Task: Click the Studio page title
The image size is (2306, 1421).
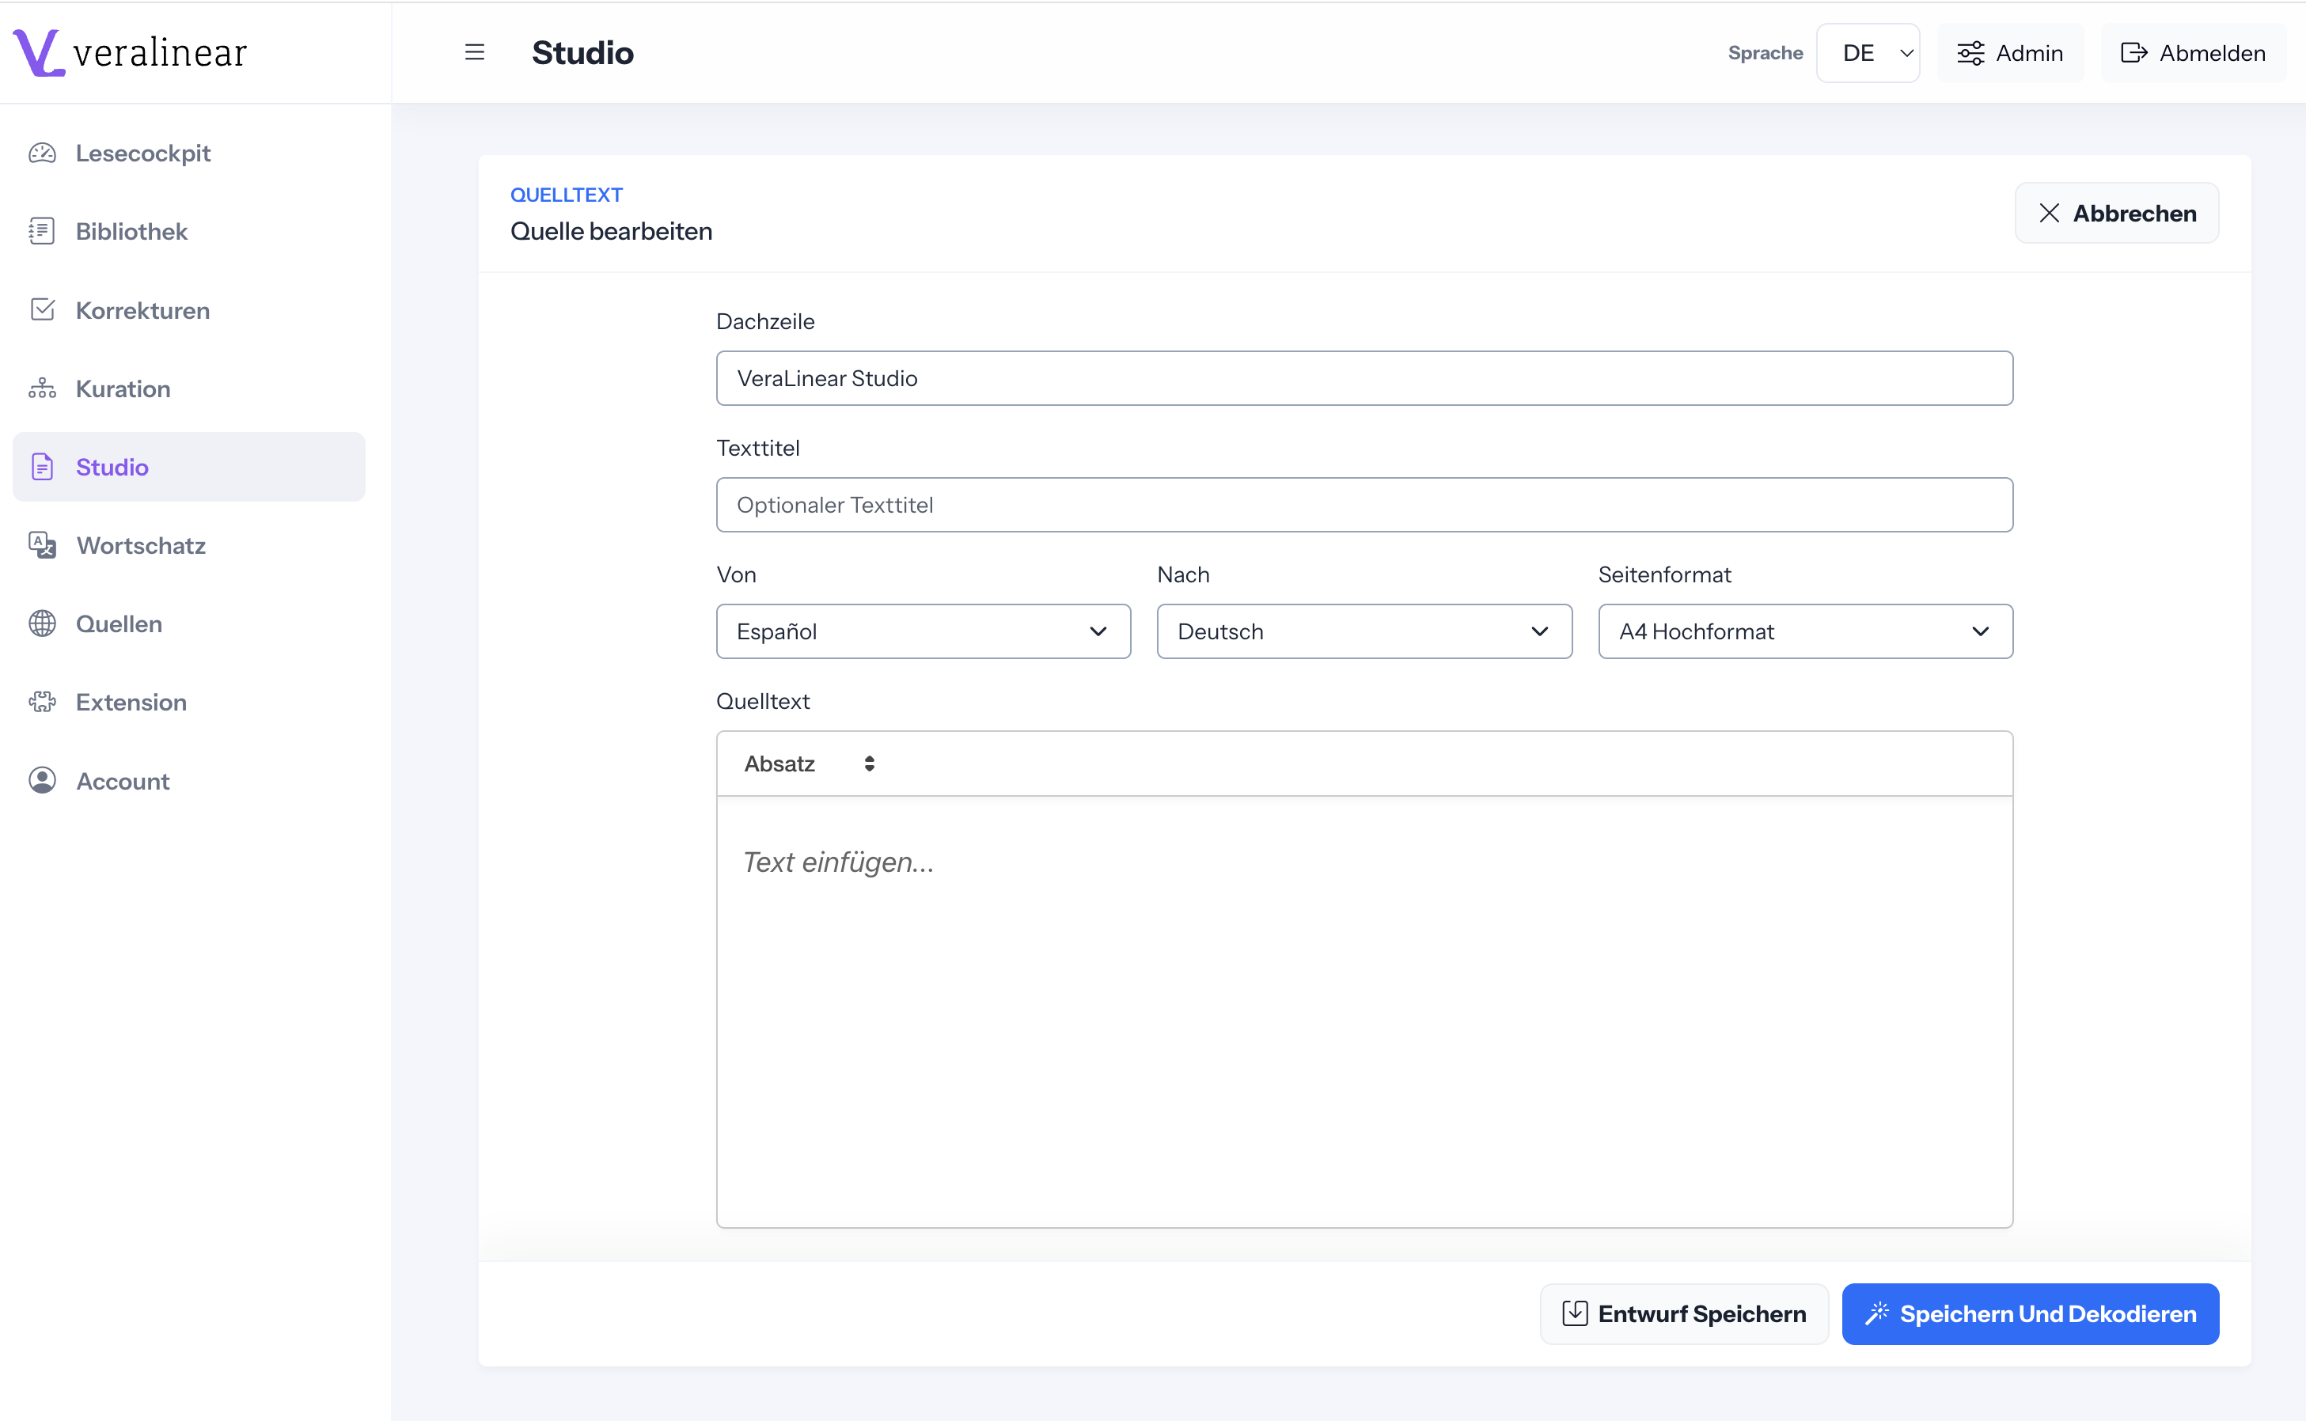Action: click(x=582, y=53)
